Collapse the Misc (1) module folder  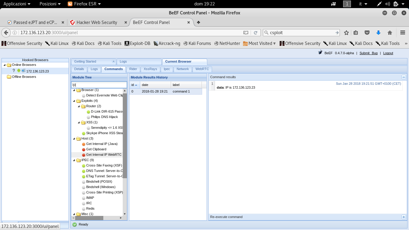click(x=74, y=214)
